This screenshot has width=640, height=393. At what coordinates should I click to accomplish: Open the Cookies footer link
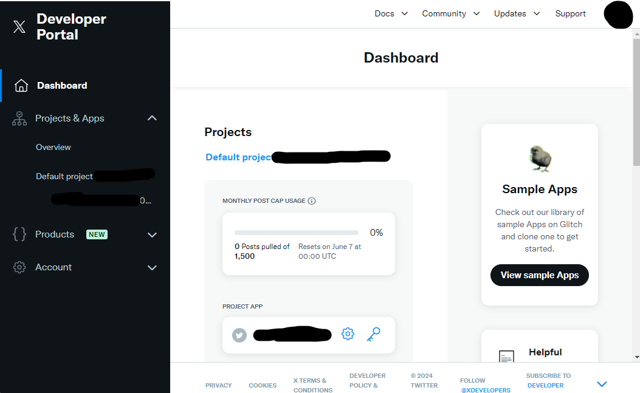[263, 385]
